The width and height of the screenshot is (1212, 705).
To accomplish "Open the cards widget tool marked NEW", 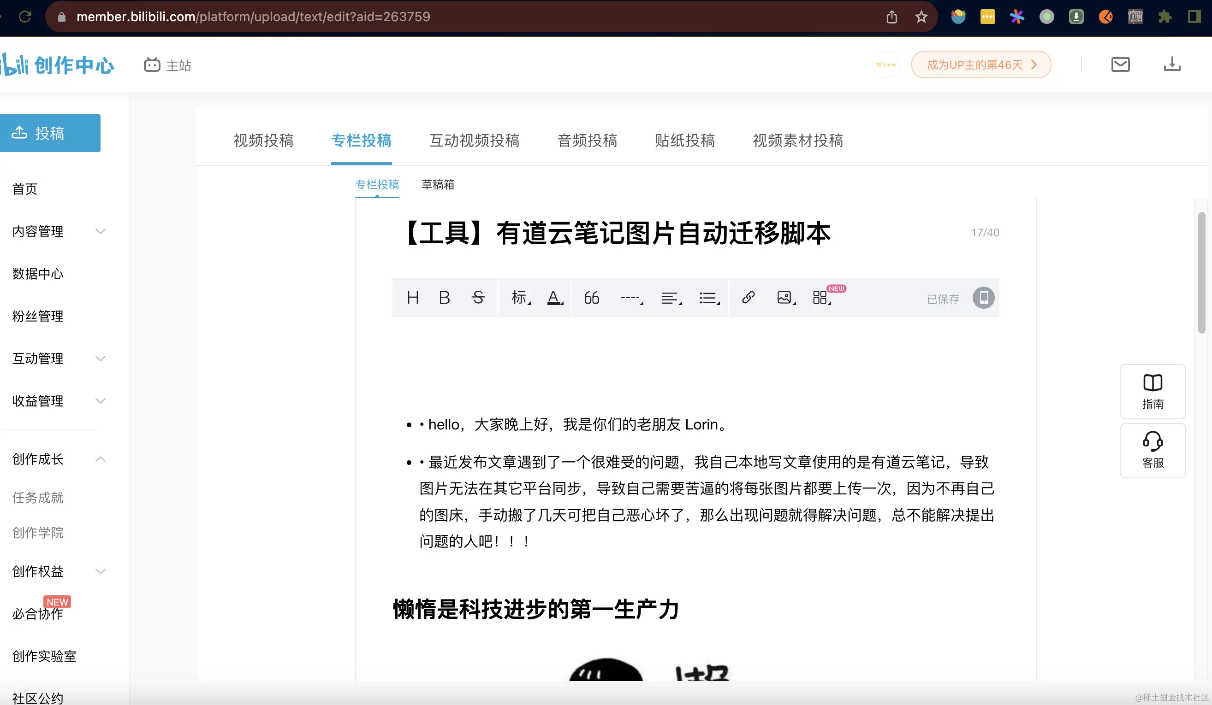I will [822, 298].
